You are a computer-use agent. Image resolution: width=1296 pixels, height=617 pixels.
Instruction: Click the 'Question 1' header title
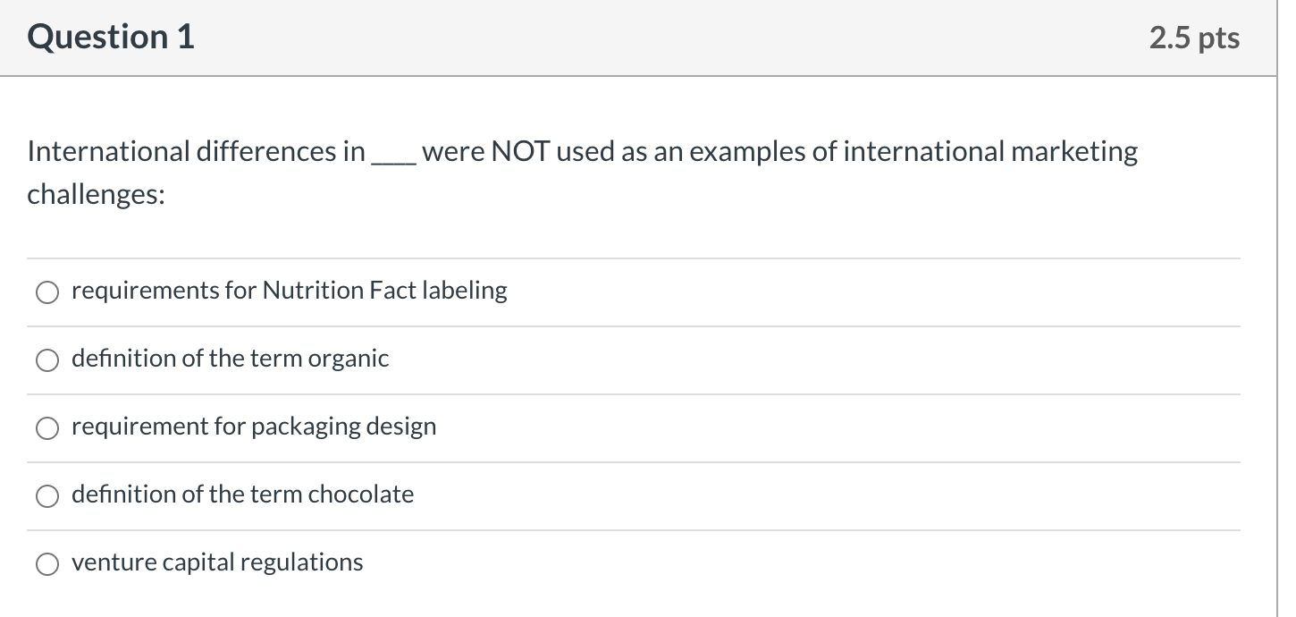pos(109,38)
